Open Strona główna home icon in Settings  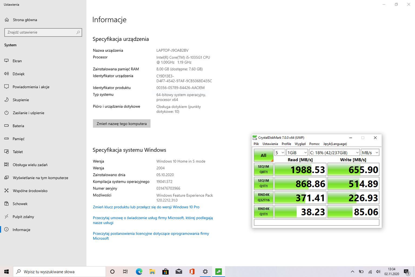pos(7,20)
